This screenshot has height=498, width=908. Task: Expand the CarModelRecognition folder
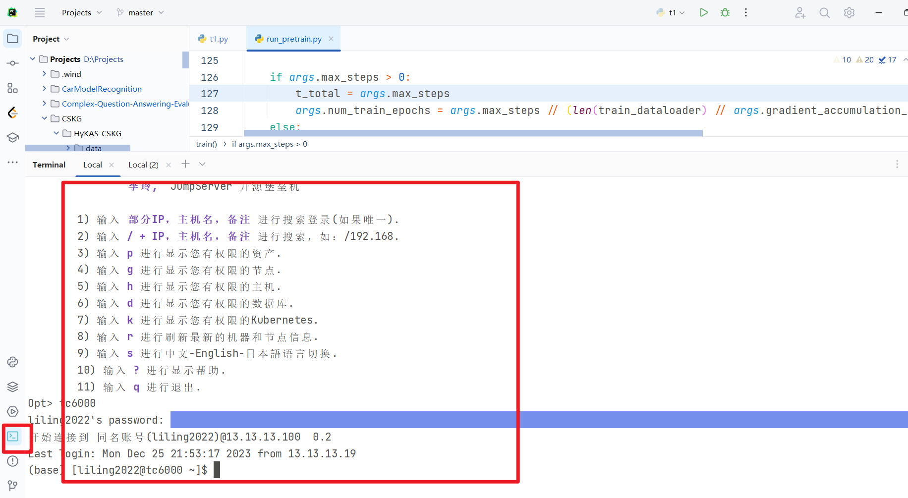pos(45,89)
